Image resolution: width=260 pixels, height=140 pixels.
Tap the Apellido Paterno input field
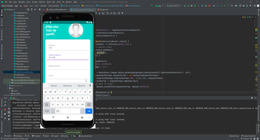pos(68,66)
